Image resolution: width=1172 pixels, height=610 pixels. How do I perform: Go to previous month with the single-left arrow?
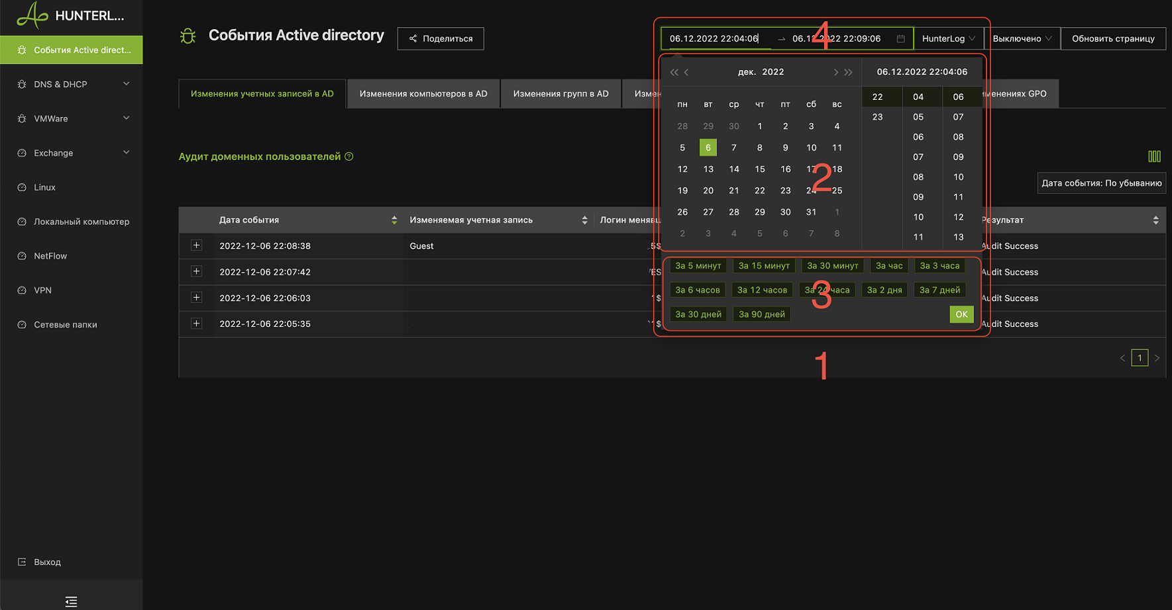pyautogui.click(x=686, y=72)
